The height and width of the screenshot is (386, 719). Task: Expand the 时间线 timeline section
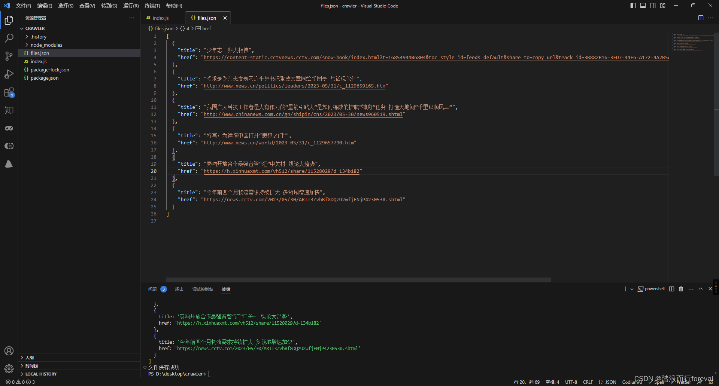pos(79,366)
